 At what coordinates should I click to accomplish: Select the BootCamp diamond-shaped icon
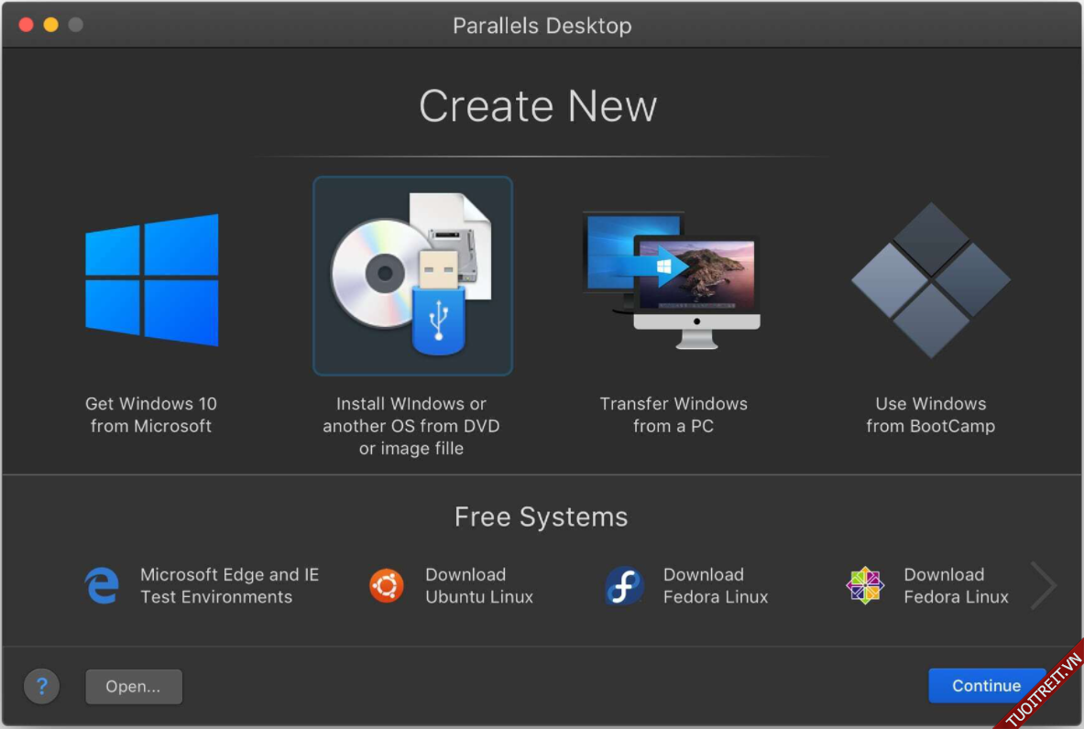pos(930,279)
